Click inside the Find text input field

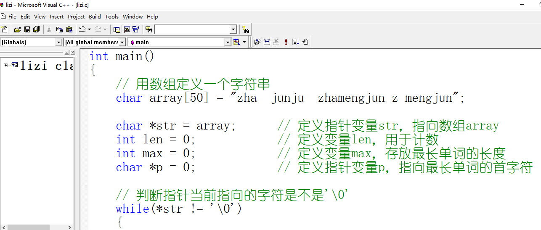click(192, 29)
